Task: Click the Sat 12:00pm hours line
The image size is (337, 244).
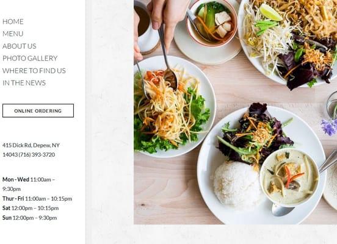Action: [x=31, y=208]
